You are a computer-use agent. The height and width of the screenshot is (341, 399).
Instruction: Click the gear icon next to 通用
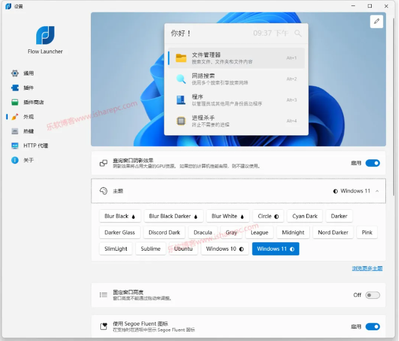pyautogui.click(x=15, y=73)
